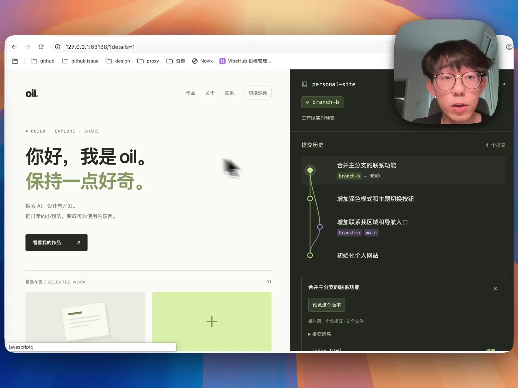Select the top HEAD commit node in graph
The image size is (518, 388).
tap(310, 170)
